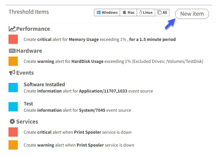217x157 pixels.
Task: Click the Services gear icon
Action: tap(12, 122)
